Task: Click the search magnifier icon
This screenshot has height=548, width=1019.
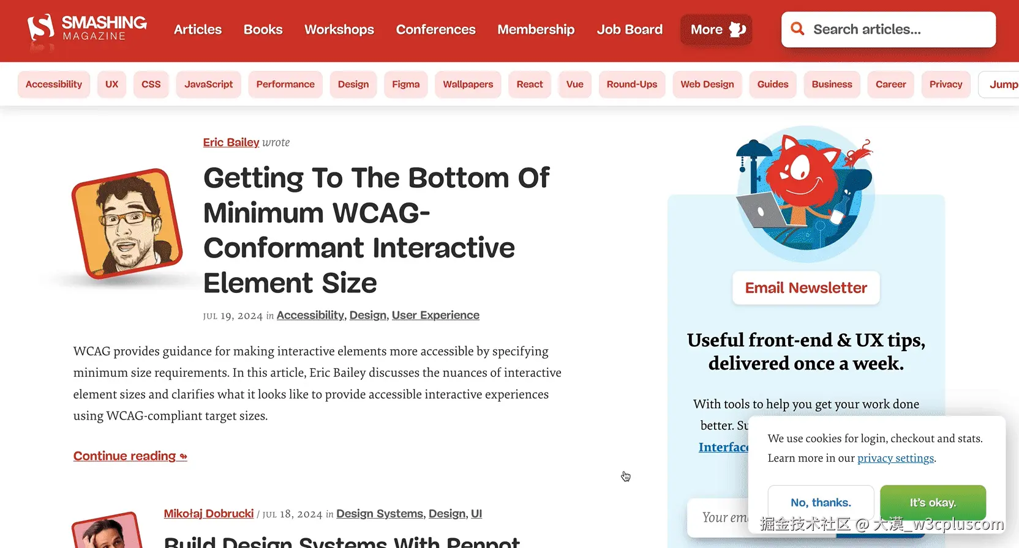Action: tap(797, 29)
